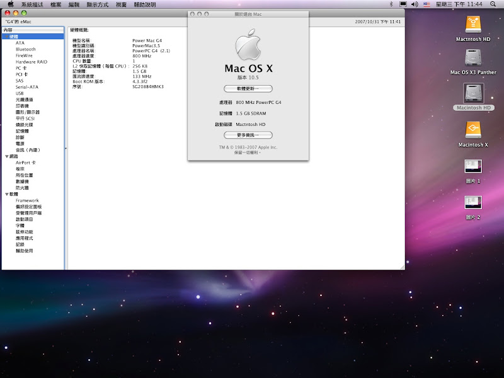
Task: Select SAS in the sidebar
Action: pos(20,81)
